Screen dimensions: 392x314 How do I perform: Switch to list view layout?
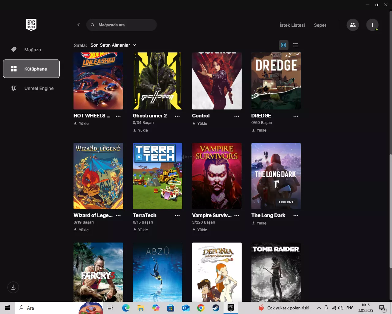coord(296,45)
